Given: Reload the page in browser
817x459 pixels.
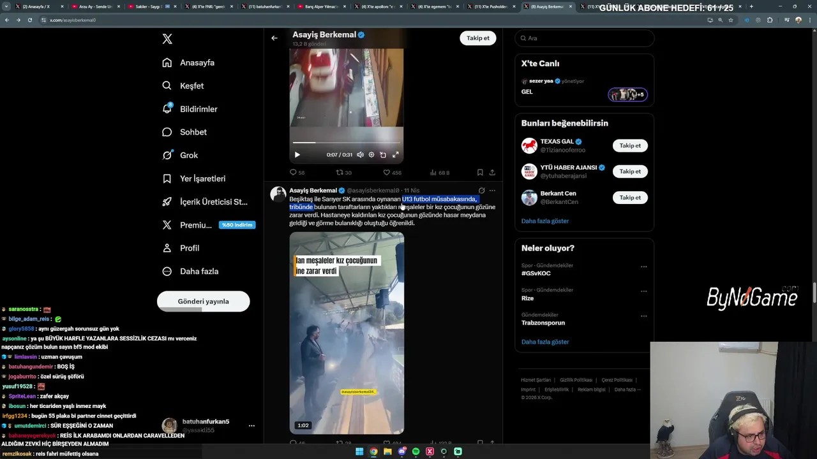Looking at the screenshot, I should coord(30,20).
